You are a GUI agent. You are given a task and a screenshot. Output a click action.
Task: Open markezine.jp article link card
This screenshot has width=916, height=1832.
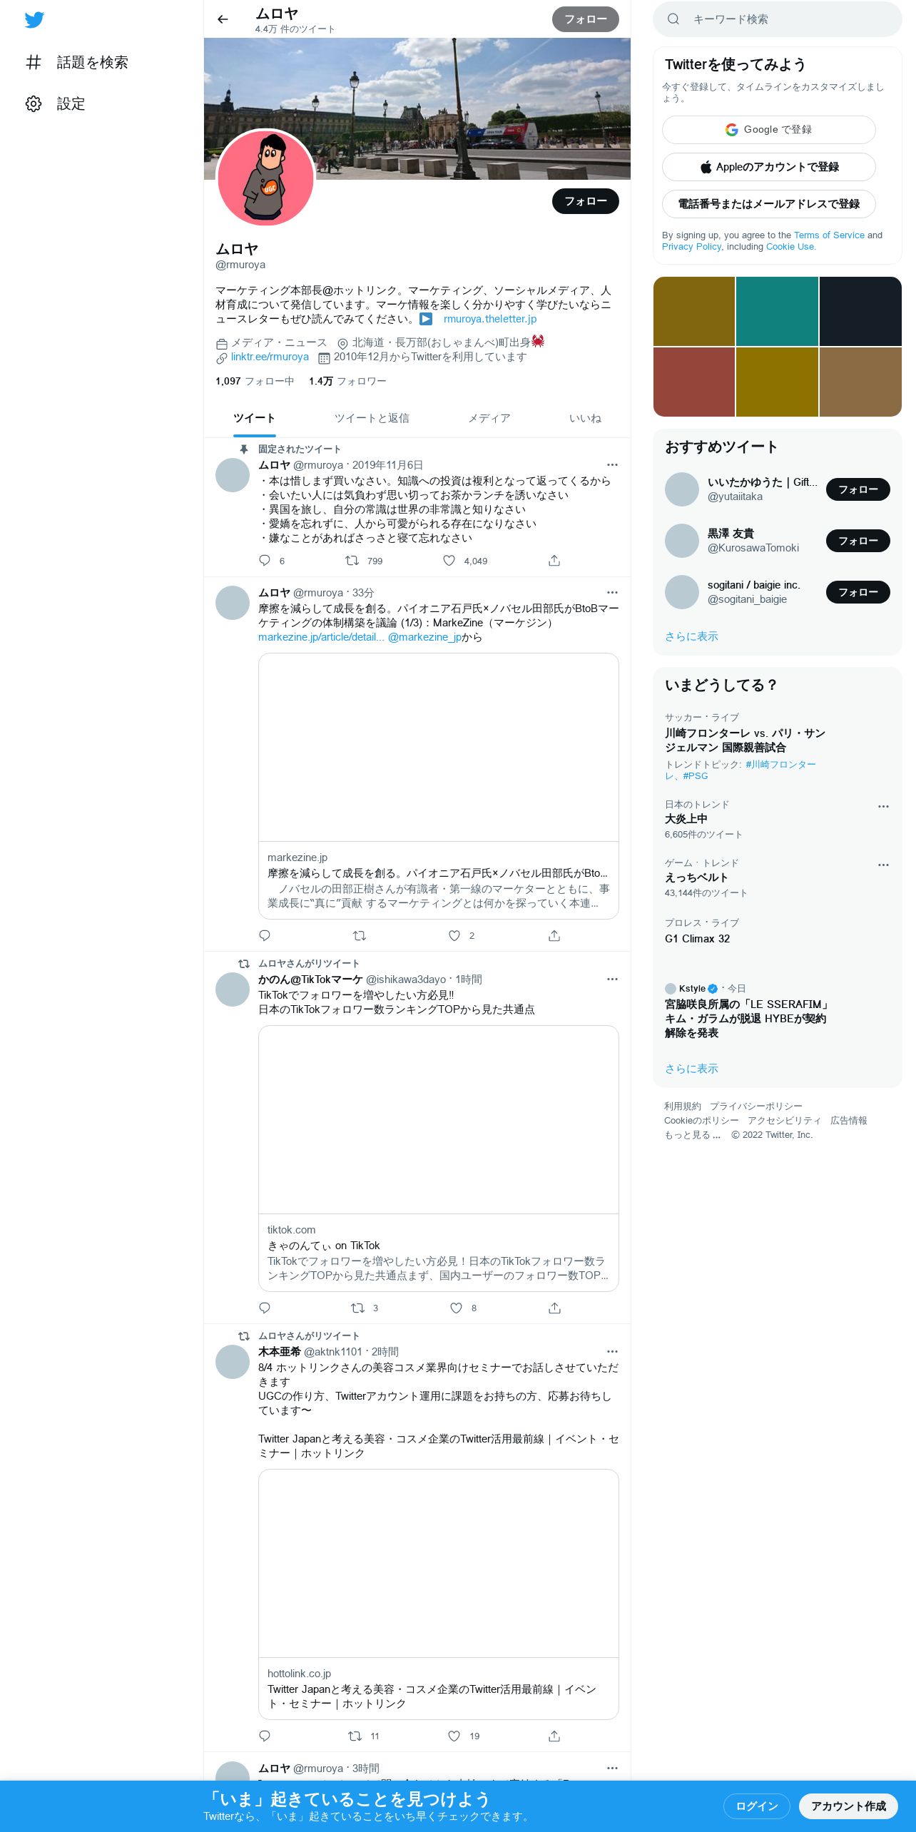pyautogui.click(x=439, y=786)
